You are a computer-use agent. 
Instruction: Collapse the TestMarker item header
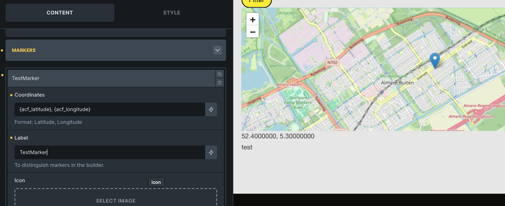tap(111, 78)
